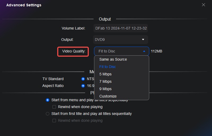The image size is (212, 136).
Task: Select 5 Mbps video quality
Action: tap(105, 74)
